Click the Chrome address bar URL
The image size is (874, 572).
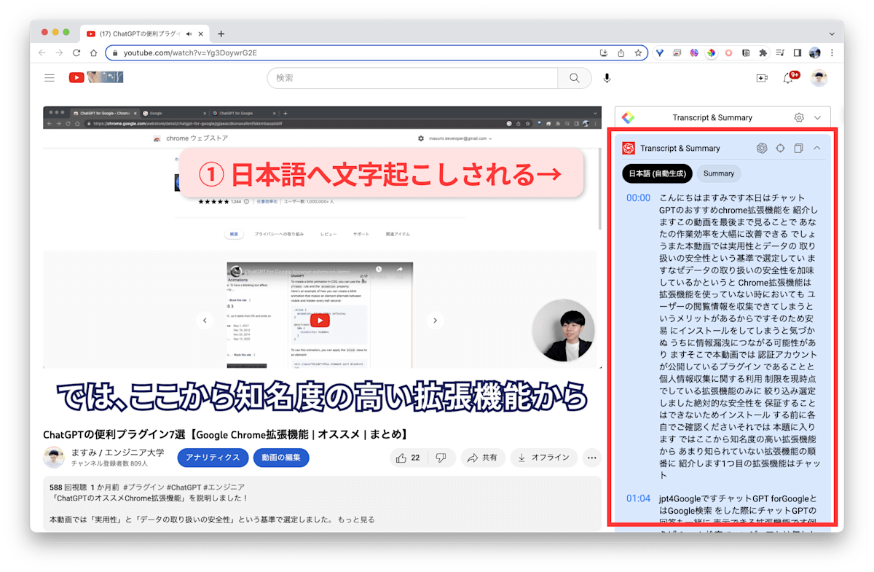[190, 52]
